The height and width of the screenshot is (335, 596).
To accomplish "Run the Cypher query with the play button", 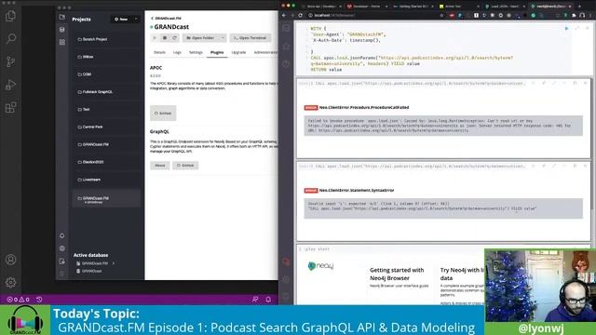I will 566,29.
